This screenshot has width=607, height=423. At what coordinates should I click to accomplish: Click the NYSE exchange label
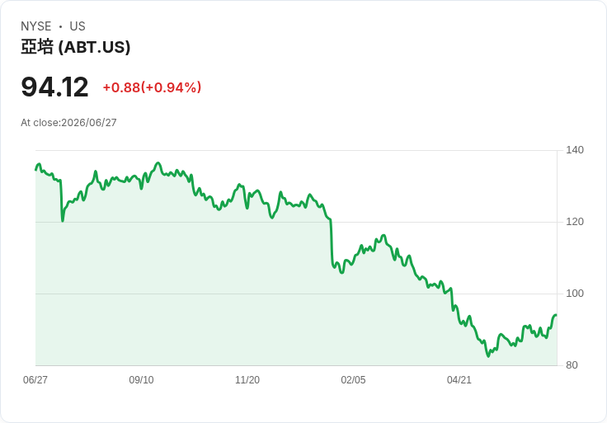[x=36, y=26]
